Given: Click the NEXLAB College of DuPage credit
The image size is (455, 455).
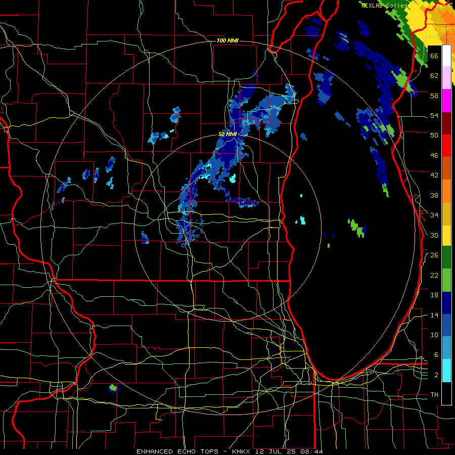Looking at the screenshot, I should (x=407, y=5).
